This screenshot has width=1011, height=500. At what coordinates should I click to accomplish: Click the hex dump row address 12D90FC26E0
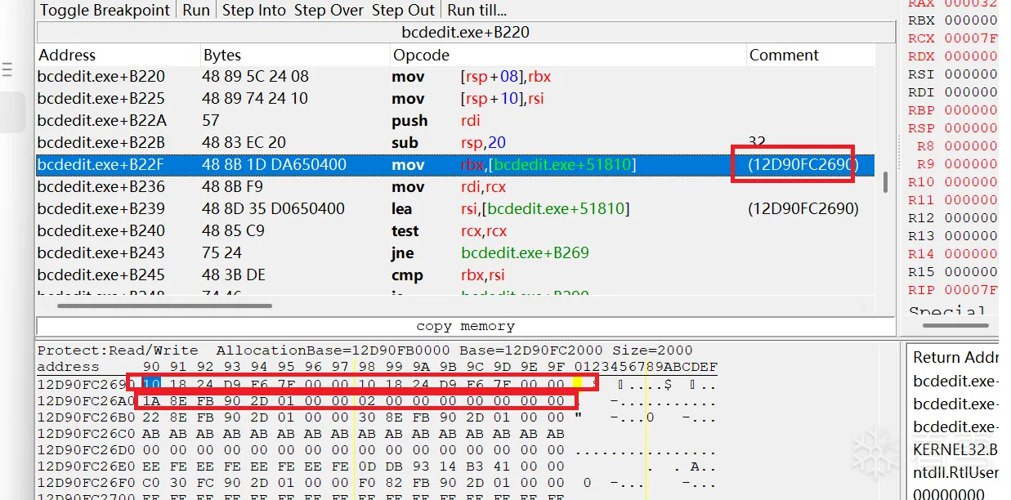[x=87, y=468]
